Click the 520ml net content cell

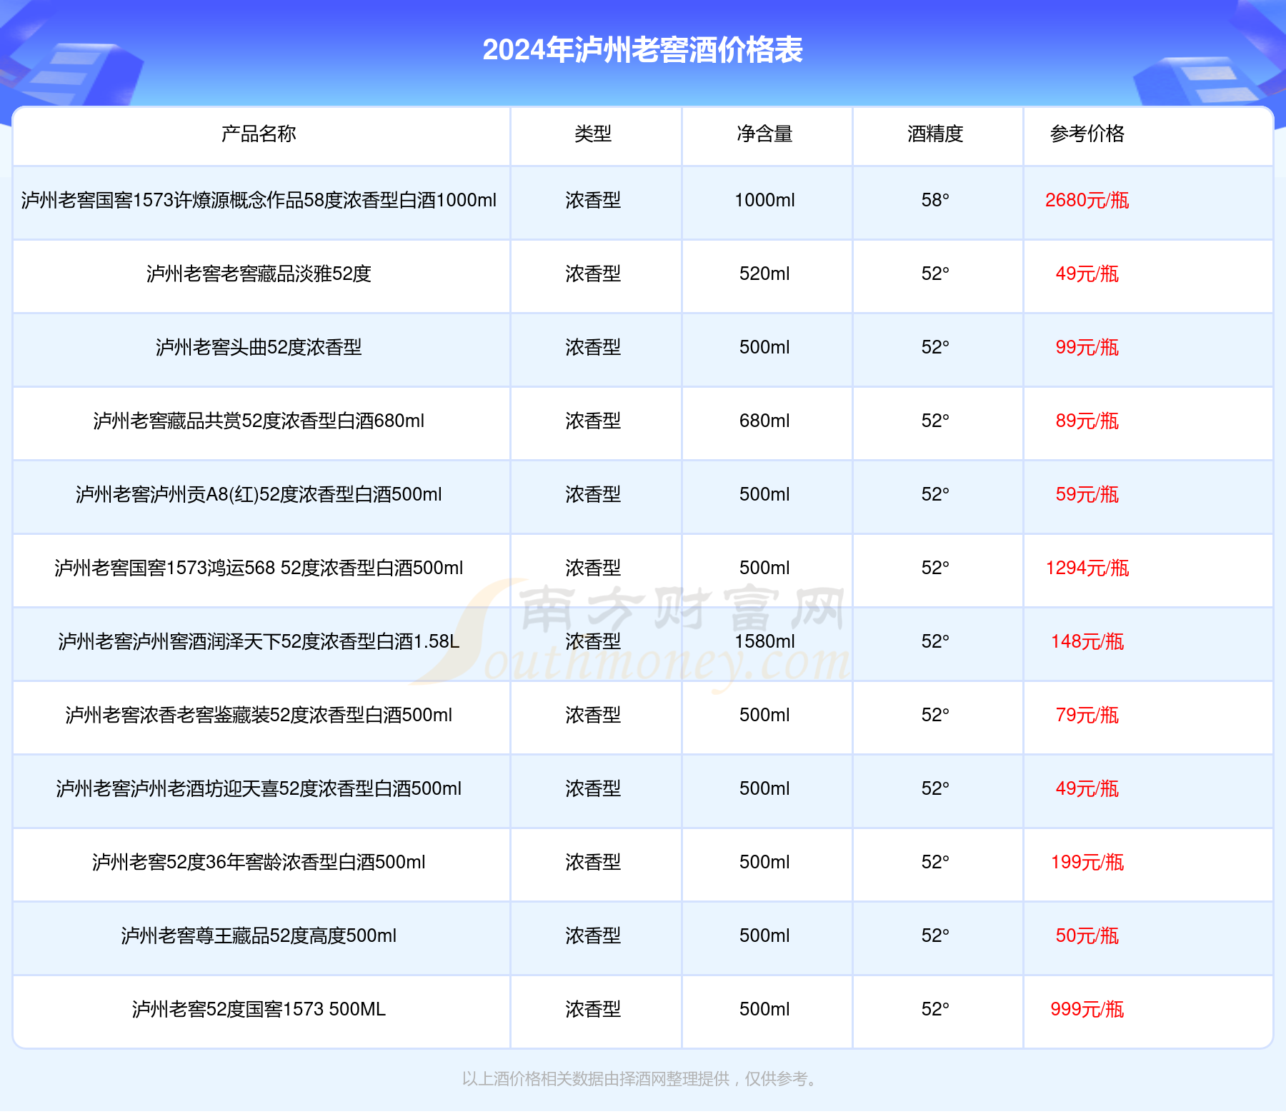[764, 274]
